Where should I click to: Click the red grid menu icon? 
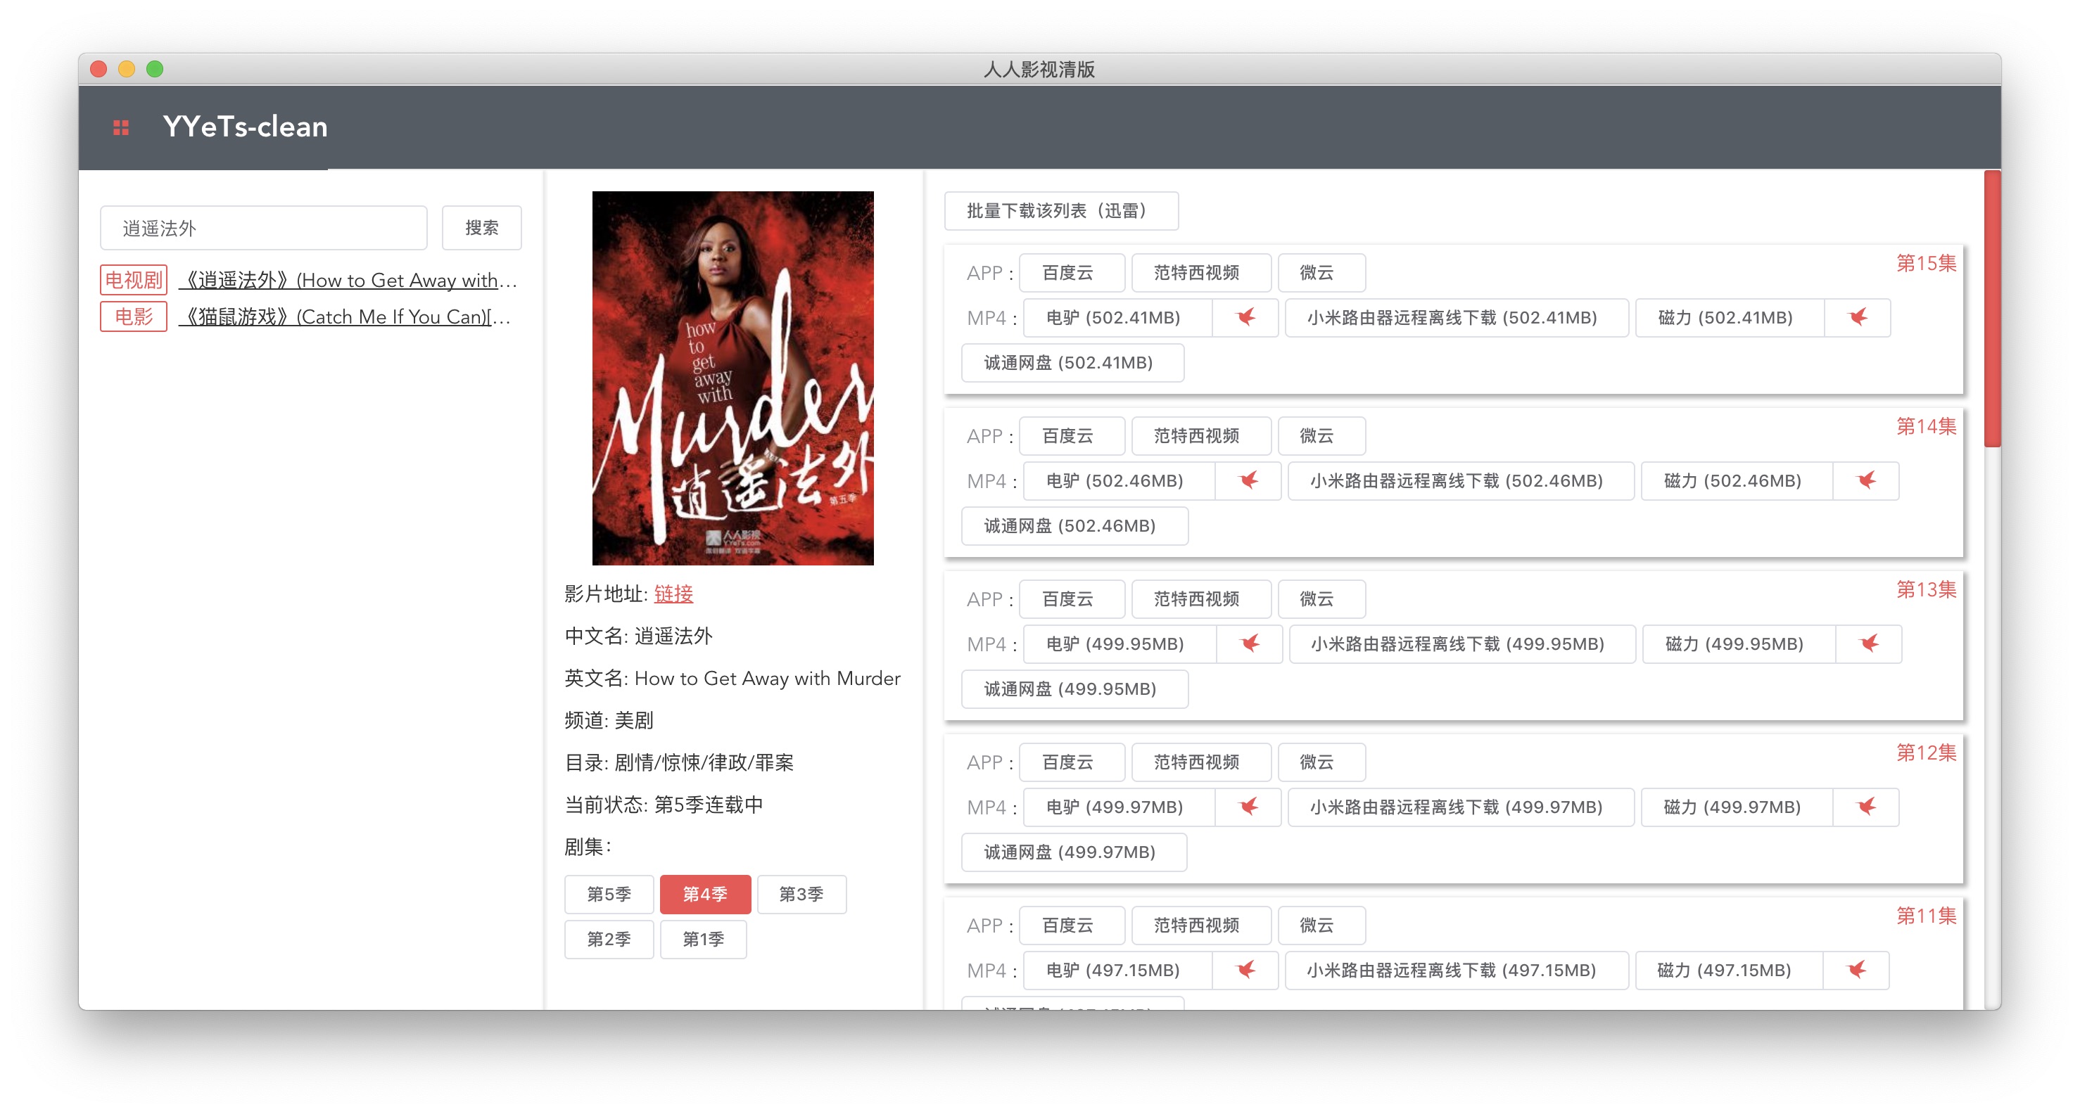coord(121,127)
